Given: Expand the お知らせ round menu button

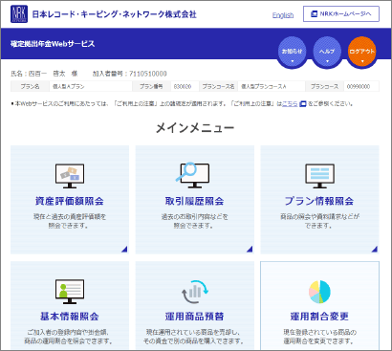Looking at the screenshot, I should pyautogui.click(x=293, y=53).
